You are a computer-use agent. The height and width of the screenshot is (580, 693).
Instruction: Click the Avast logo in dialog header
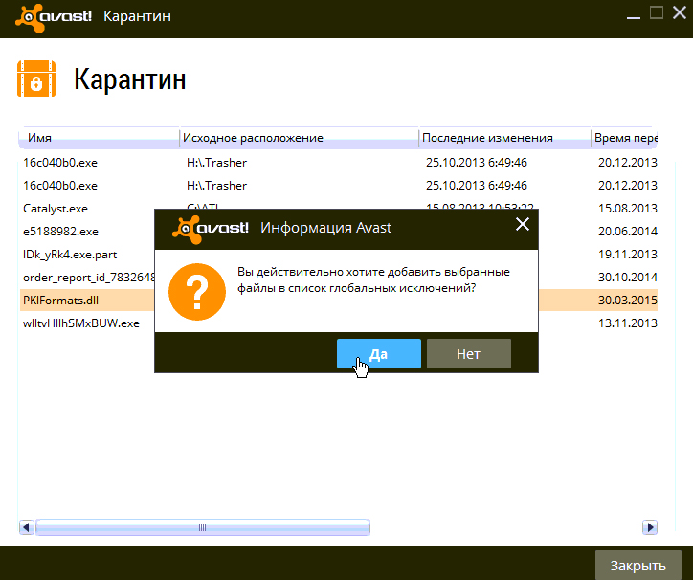point(211,227)
